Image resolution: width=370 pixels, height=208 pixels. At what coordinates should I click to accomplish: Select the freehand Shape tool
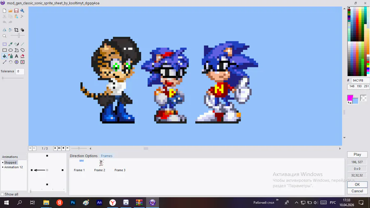(23, 50)
